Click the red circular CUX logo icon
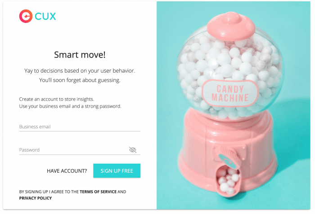 pyautogui.click(x=26, y=16)
